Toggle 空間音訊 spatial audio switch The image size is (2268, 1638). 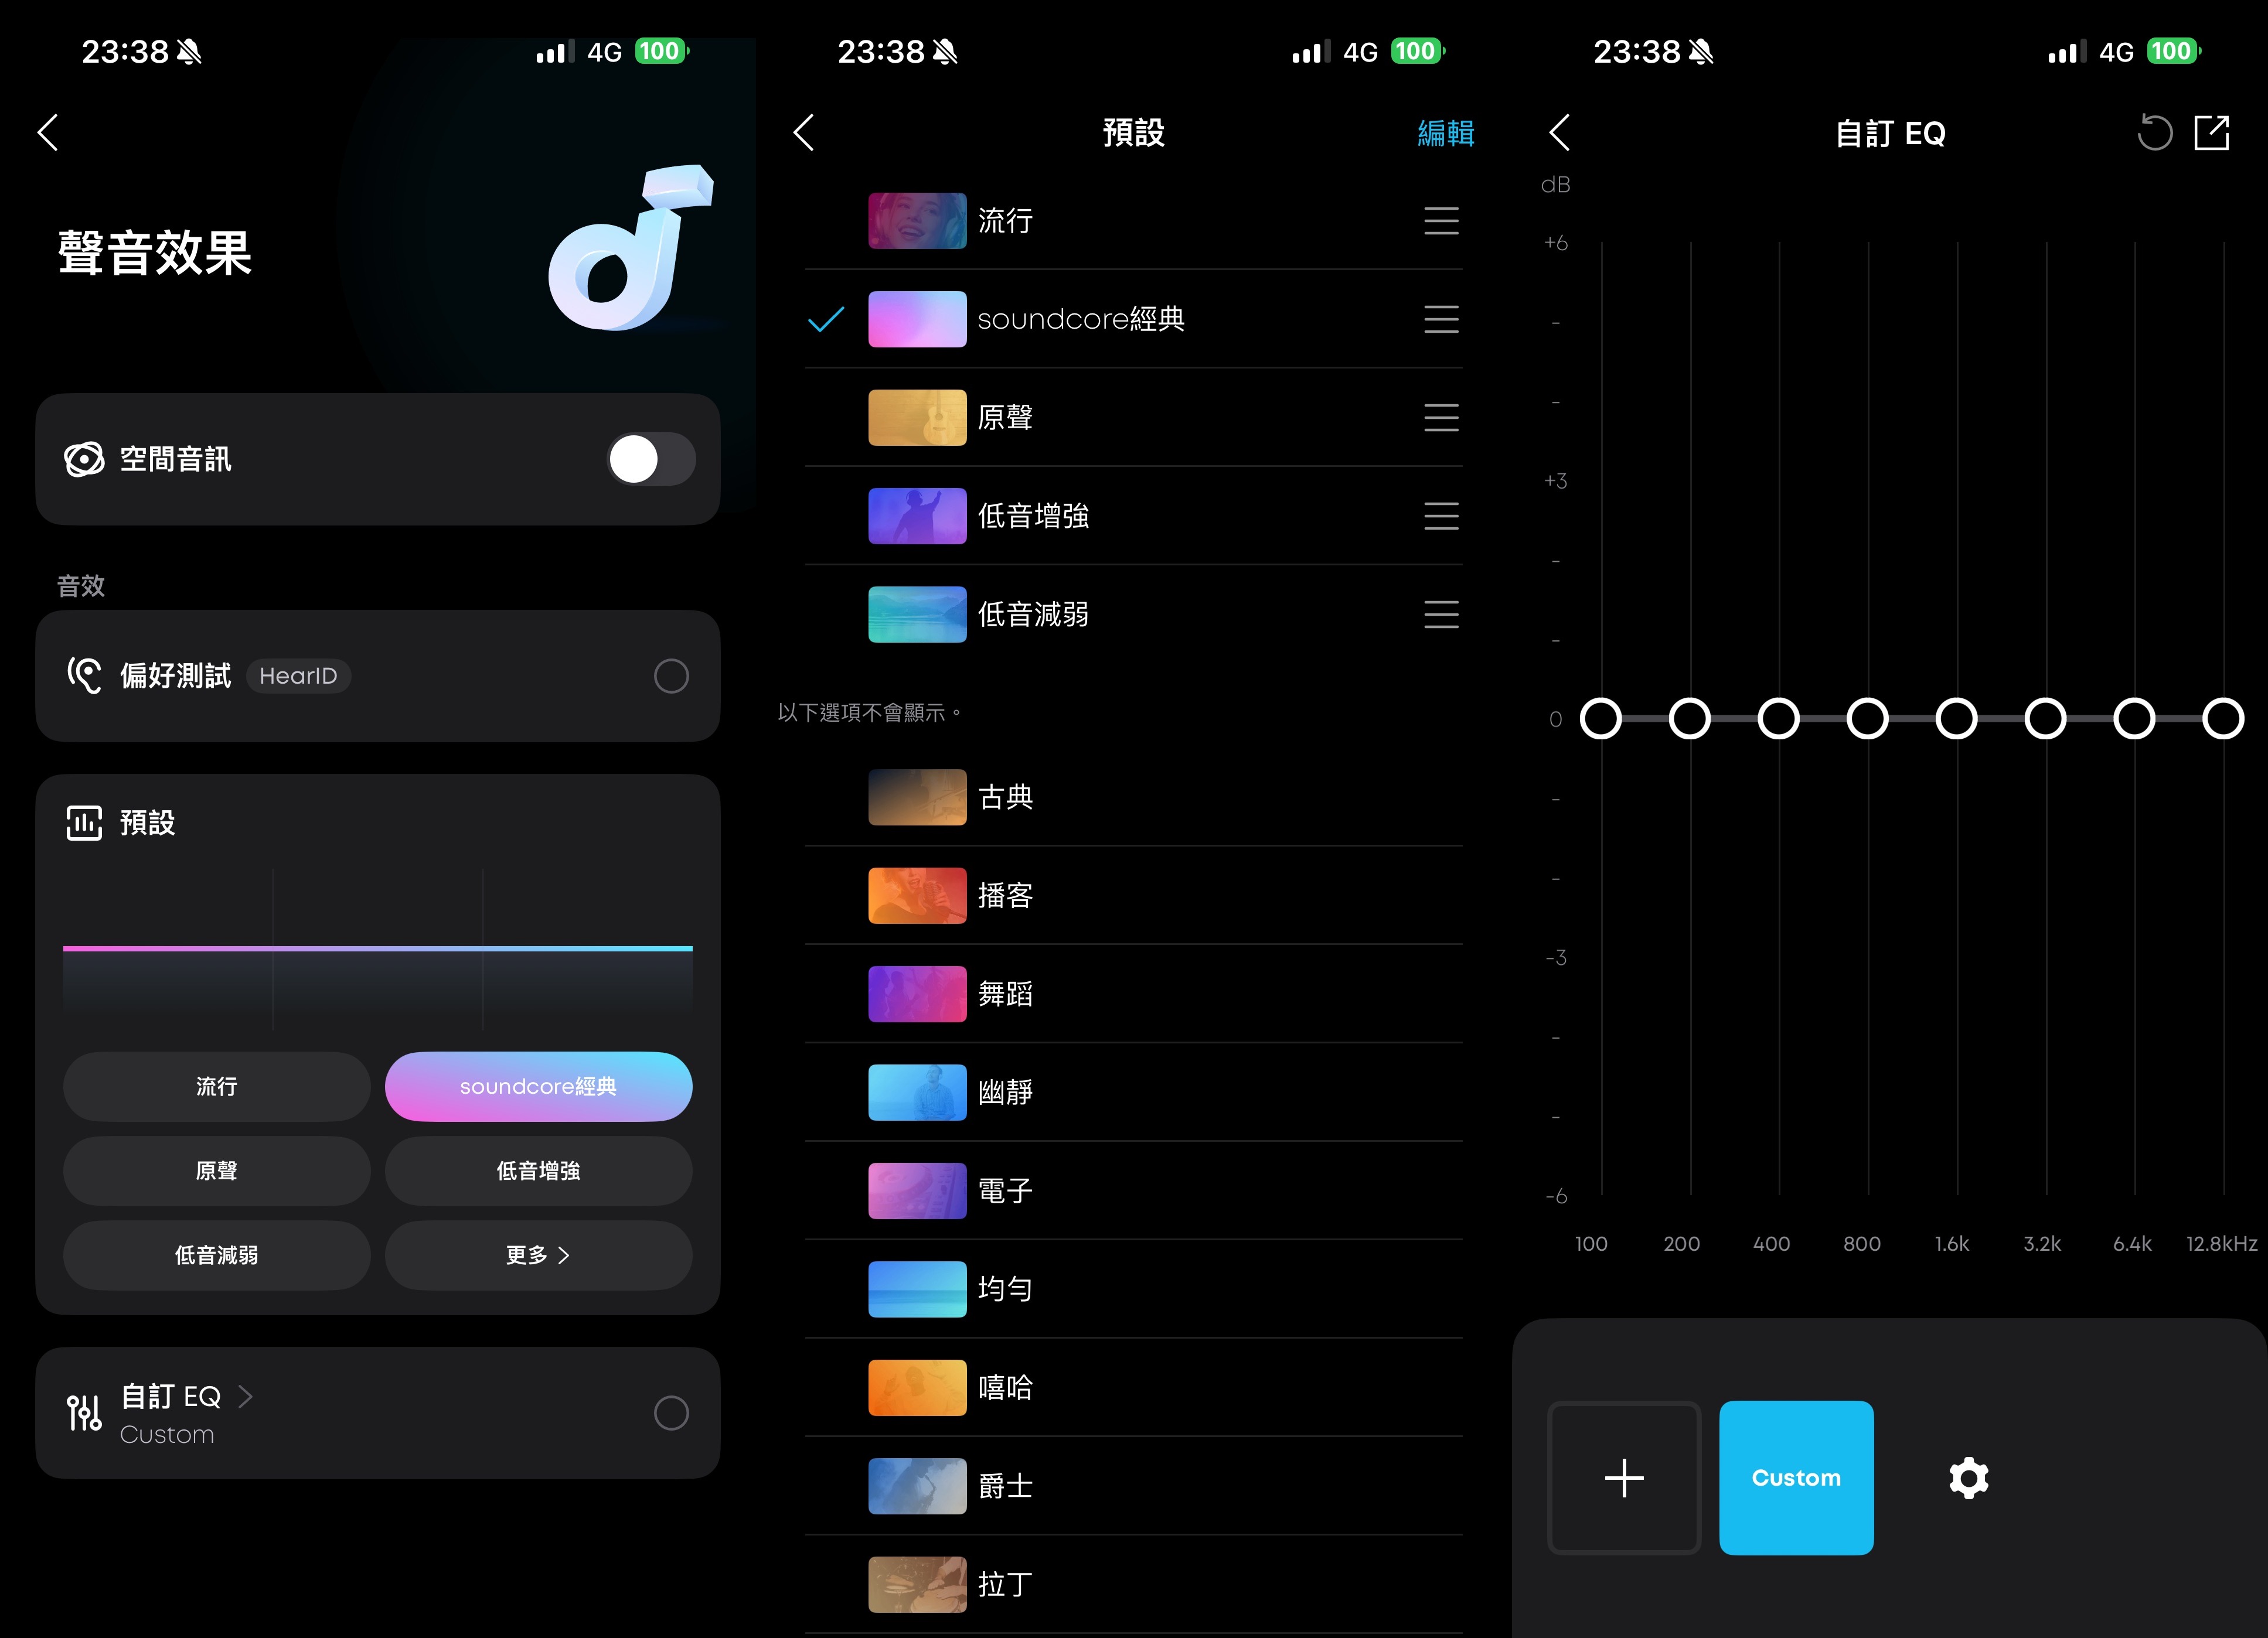pos(651,460)
